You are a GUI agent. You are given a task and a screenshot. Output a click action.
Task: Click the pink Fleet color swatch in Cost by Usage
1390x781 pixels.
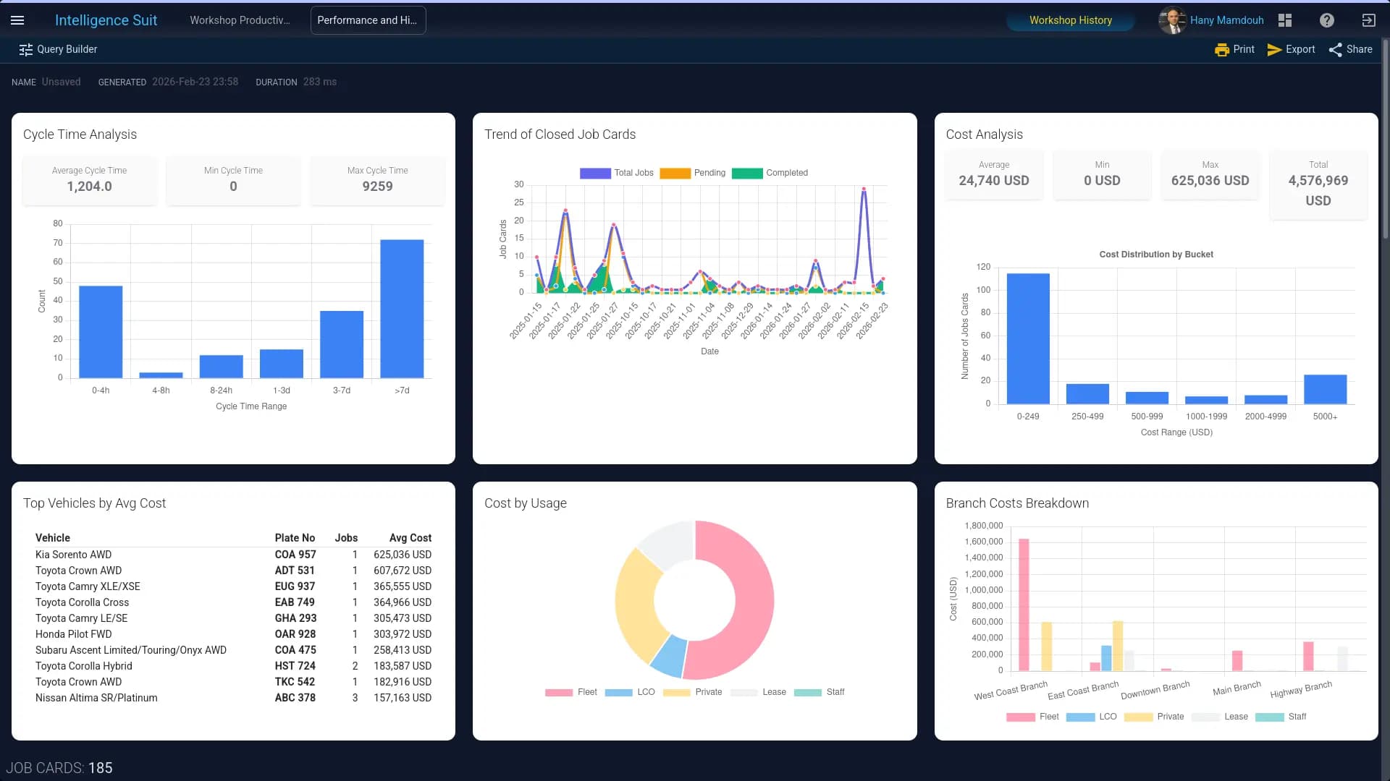557,692
